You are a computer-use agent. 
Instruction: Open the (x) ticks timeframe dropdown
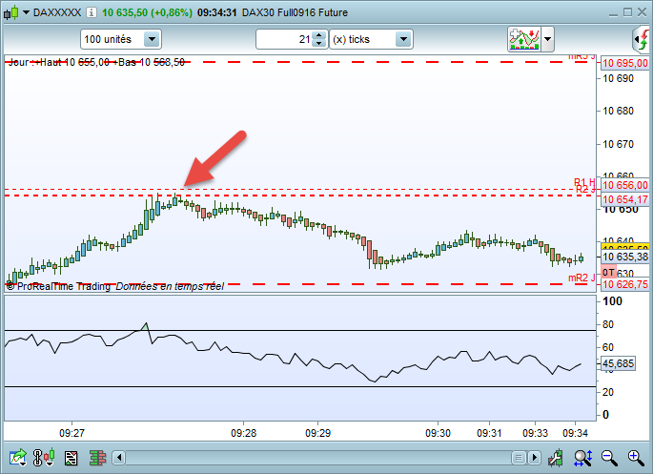coord(371,39)
